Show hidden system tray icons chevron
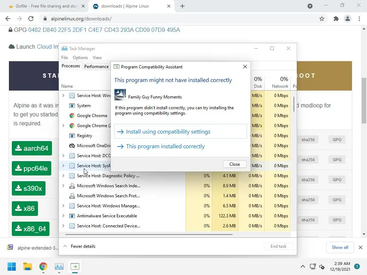Image resolution: width=367 pixels, height=275 pixels. click(x=302, y=266)
